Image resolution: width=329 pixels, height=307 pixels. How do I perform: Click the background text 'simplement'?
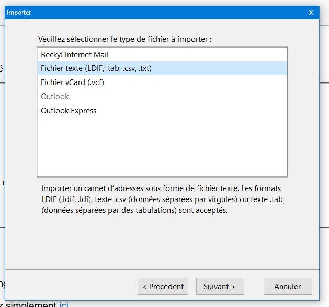point(32,304)
